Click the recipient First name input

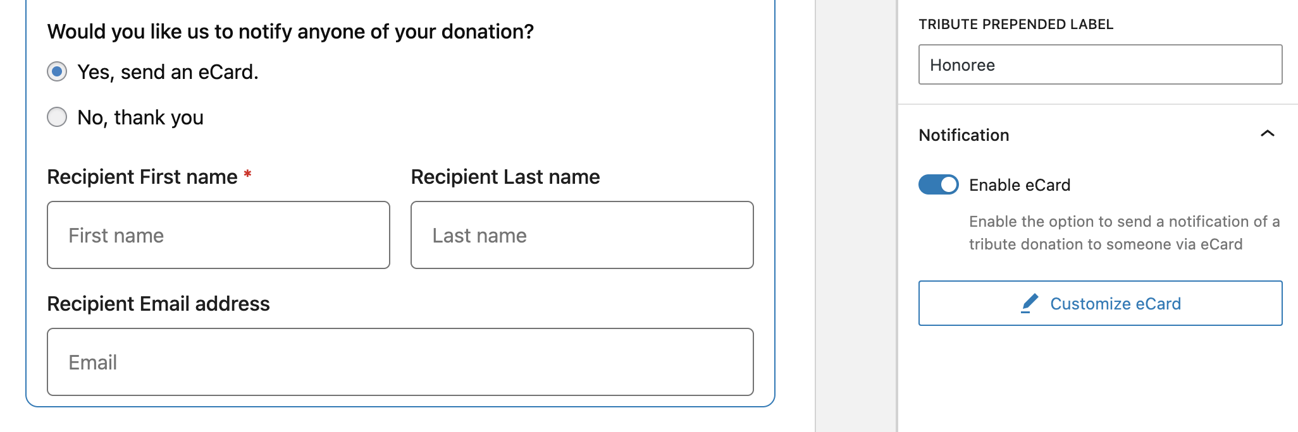pyautogui.click(x=218, y=235)
